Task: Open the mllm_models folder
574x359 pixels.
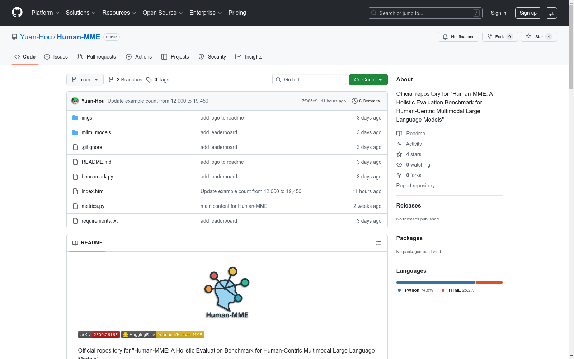Action: pos(96,132)
